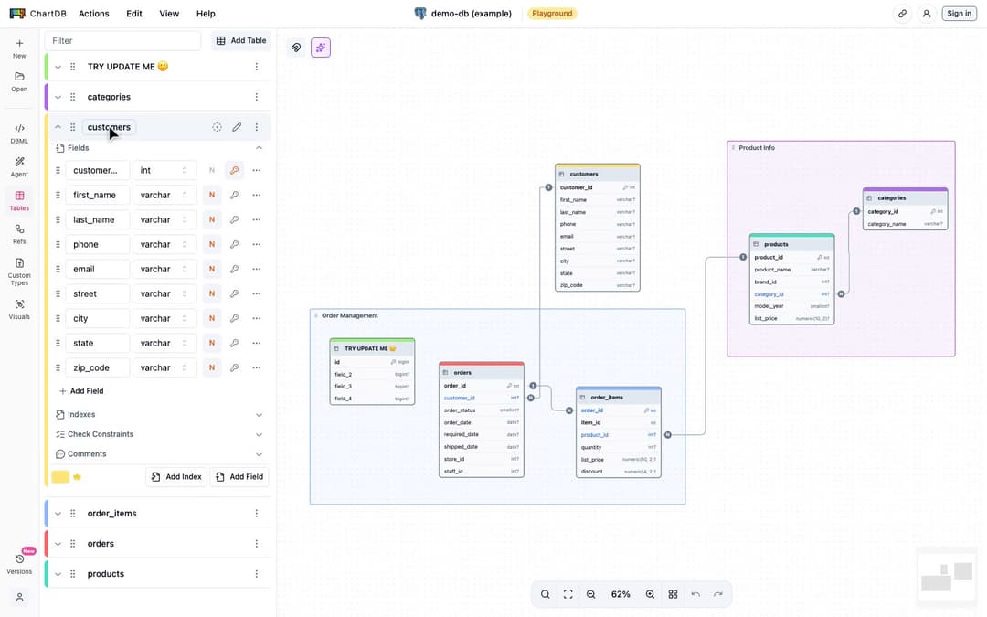Screen dimensions: 987x617
Task: Toggle nullable for customer_id field
Action: pyautogui.click(x=212, y=171)
